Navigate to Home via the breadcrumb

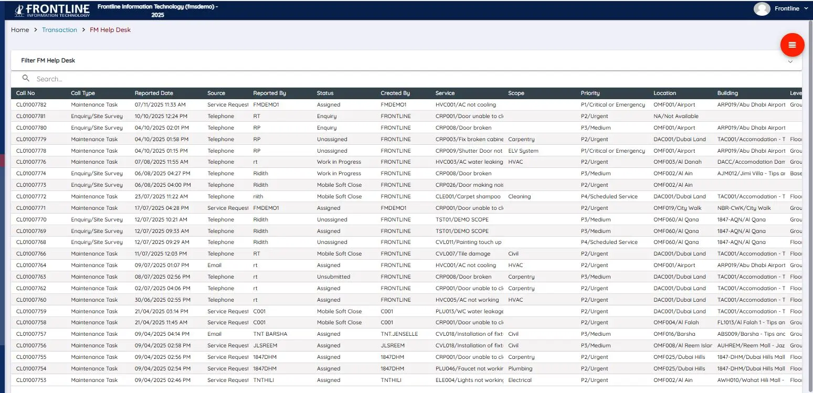19,30
